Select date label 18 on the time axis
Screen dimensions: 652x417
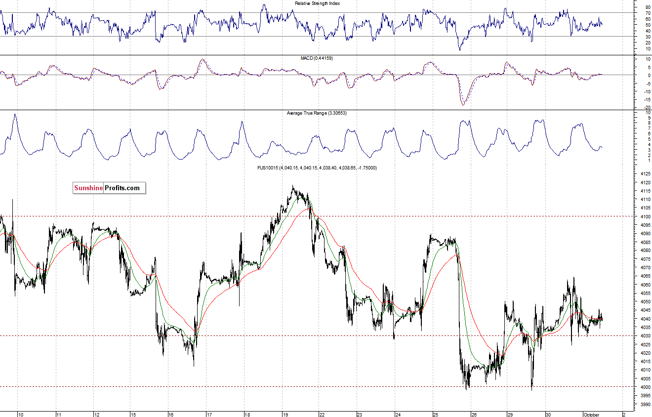(x=247, y=415)
